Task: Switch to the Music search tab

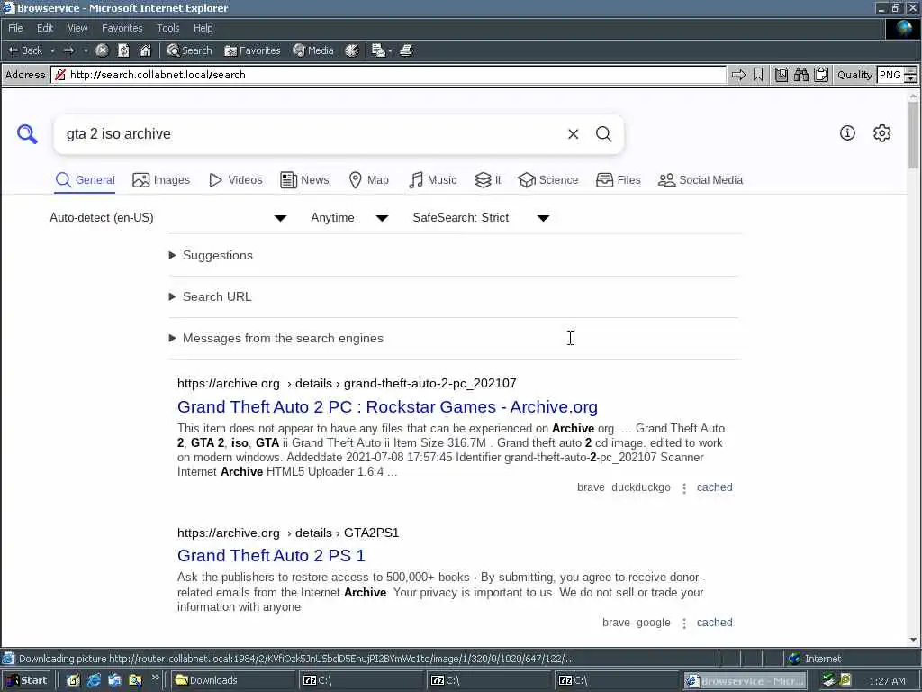Action: [x=432, y=180]
